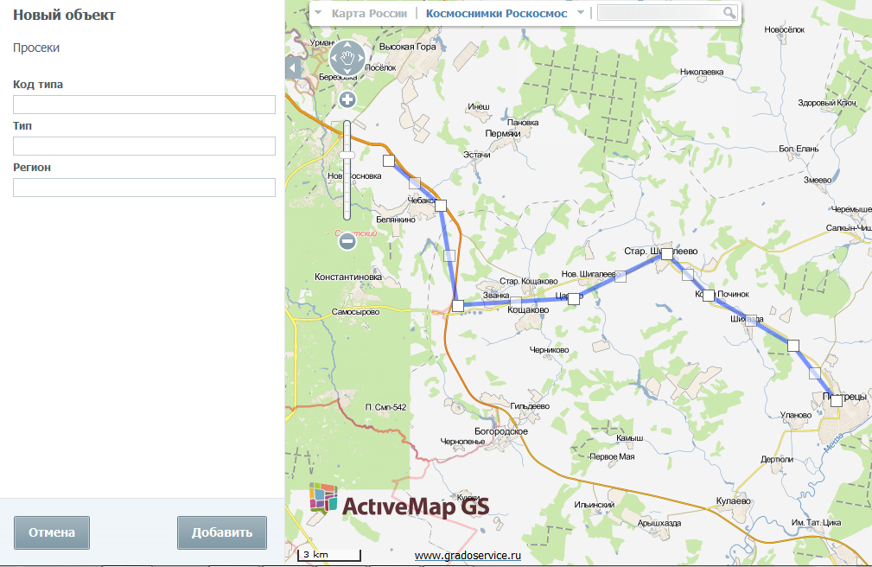Click the Пермяки map label
The image size is (872, 567).
(x=503, y=134)
